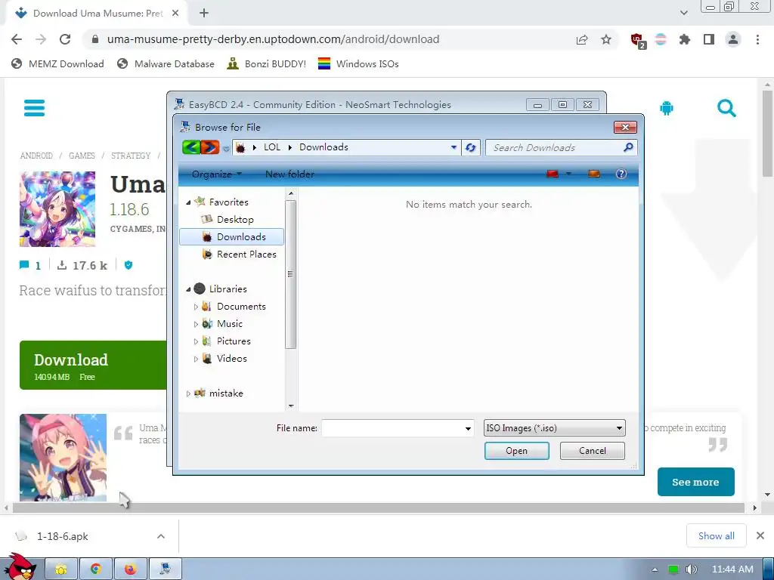Select Recent Places in Favorites
774x580 pixels.
tap(239, 255)
